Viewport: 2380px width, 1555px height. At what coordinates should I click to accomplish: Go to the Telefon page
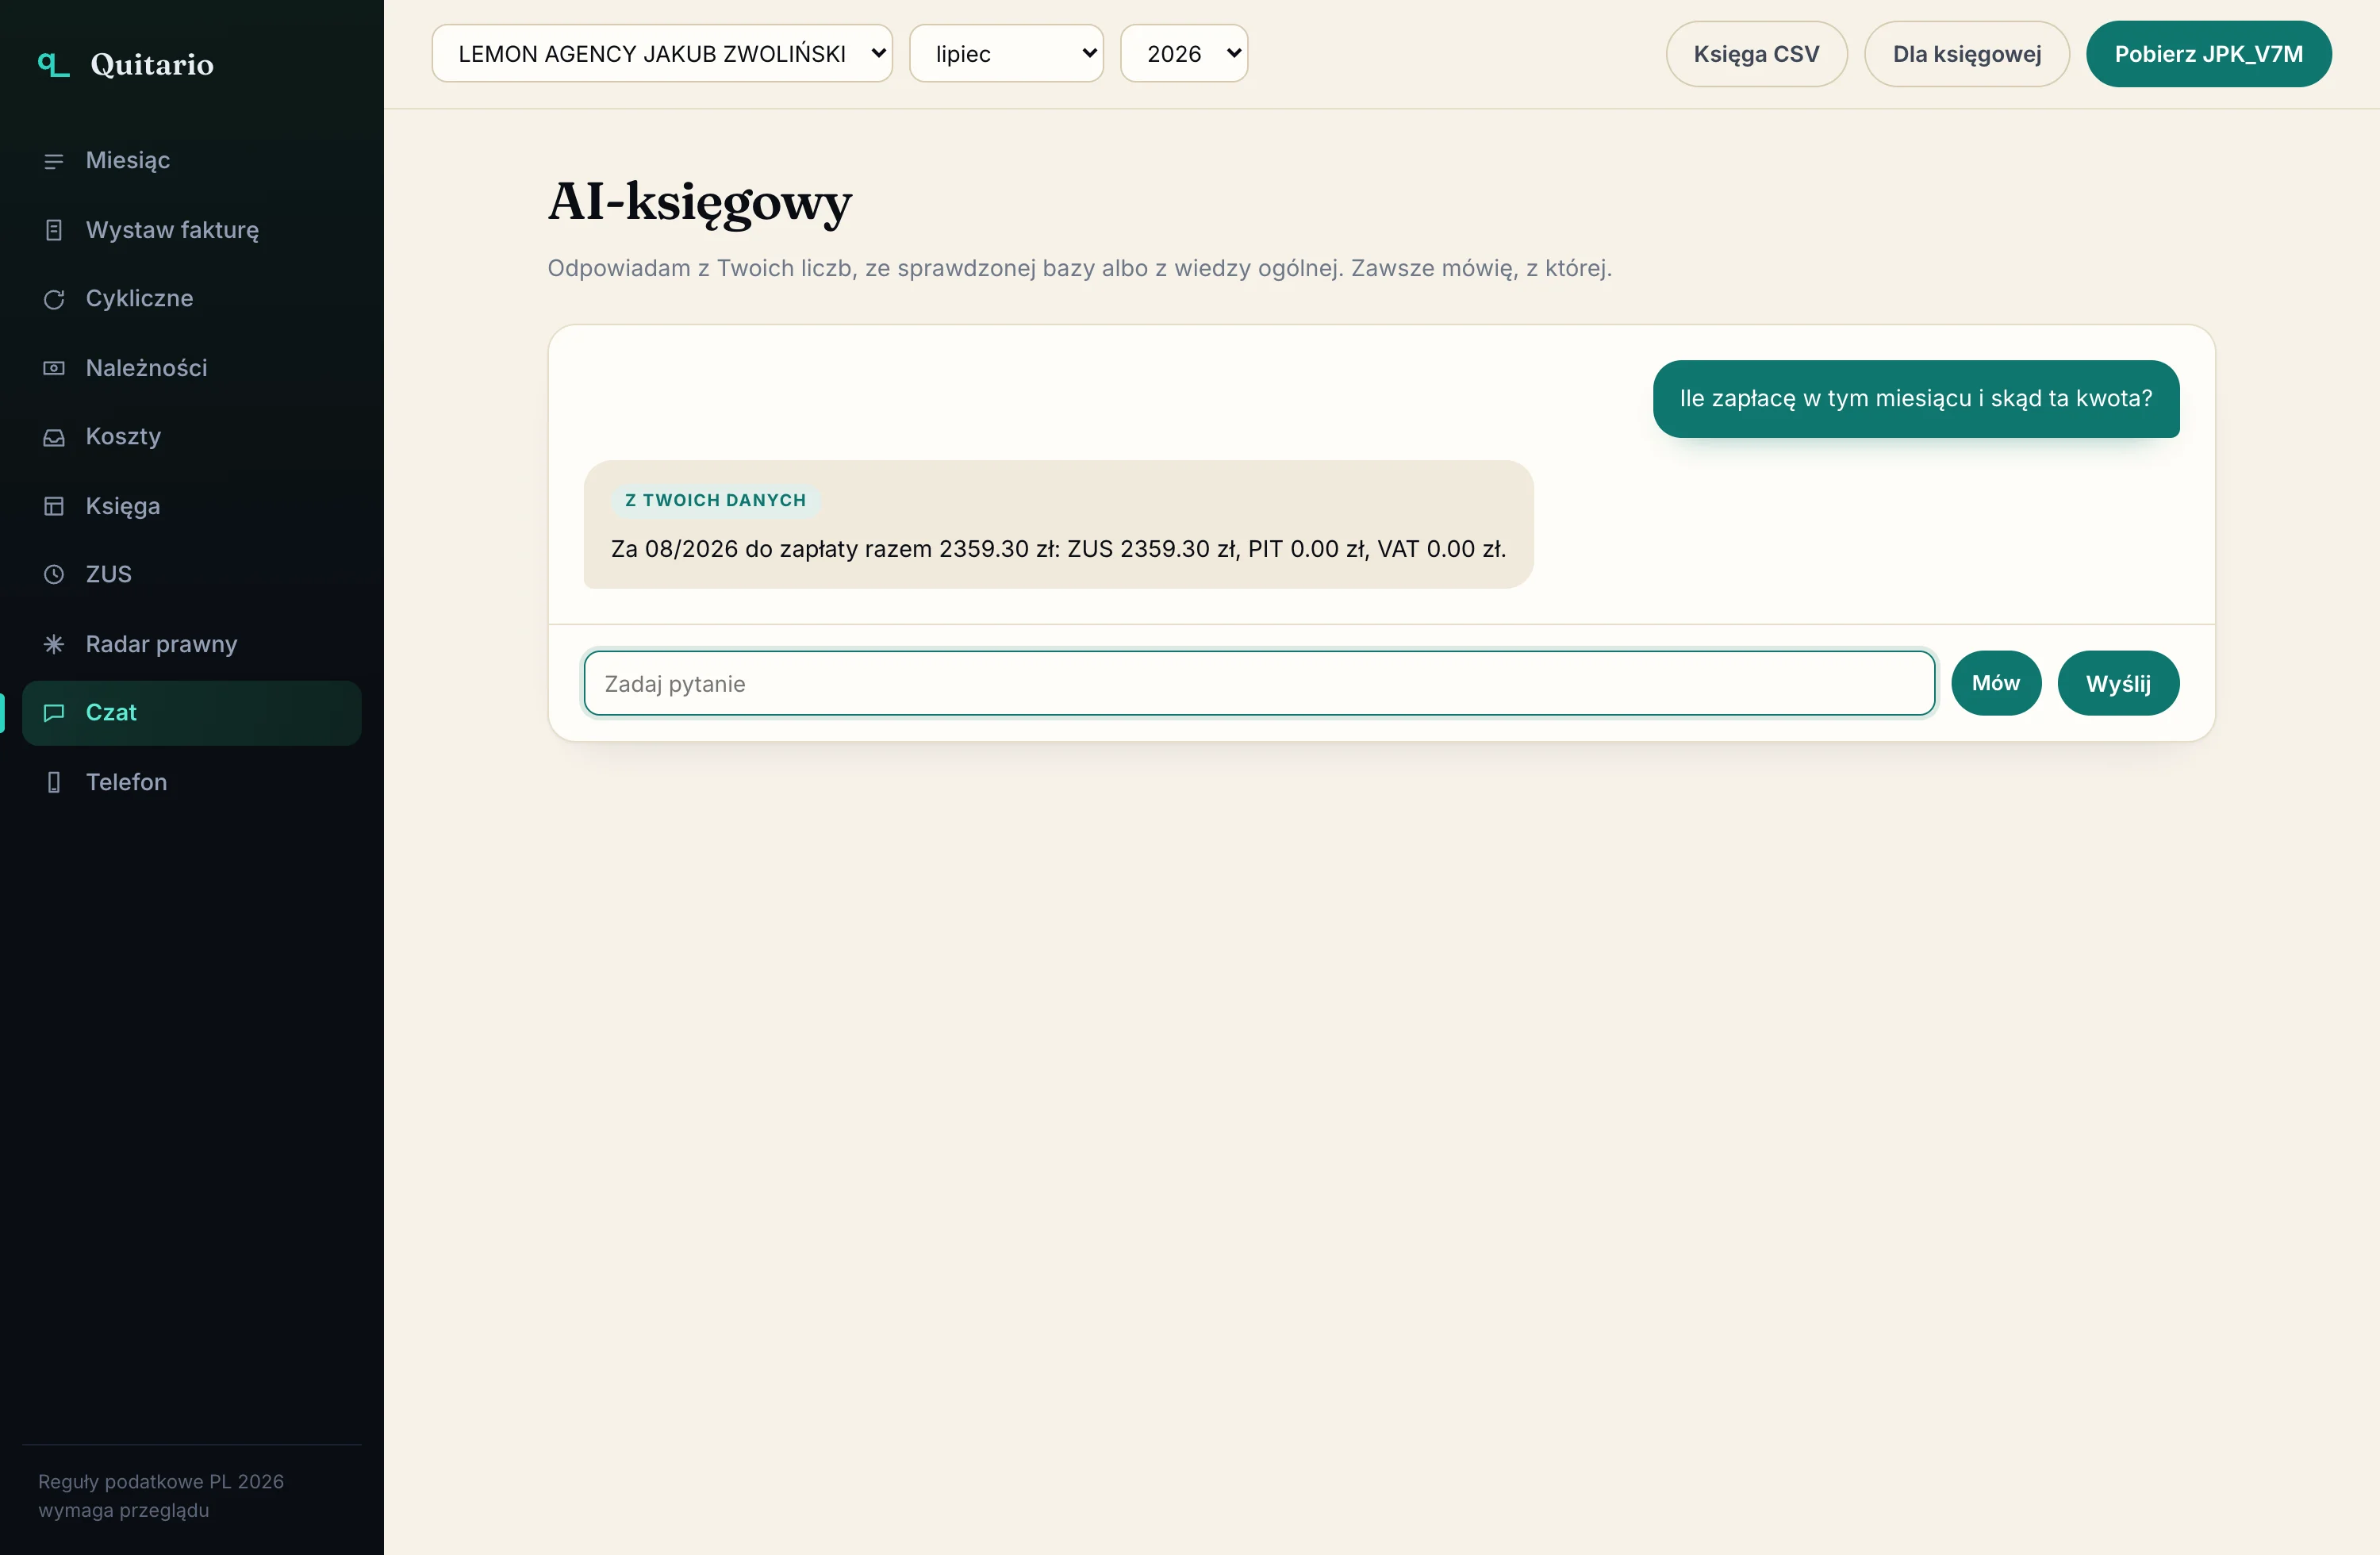coord(191,782)
